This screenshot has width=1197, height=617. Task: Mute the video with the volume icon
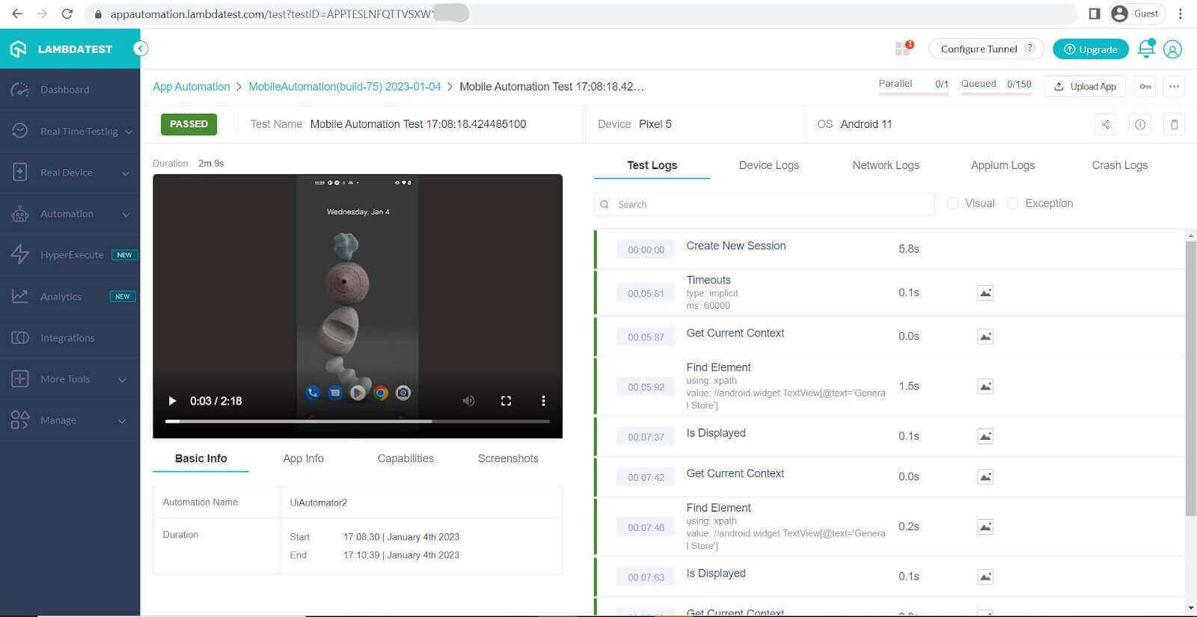pyautogui.click(x=468, y=401)
